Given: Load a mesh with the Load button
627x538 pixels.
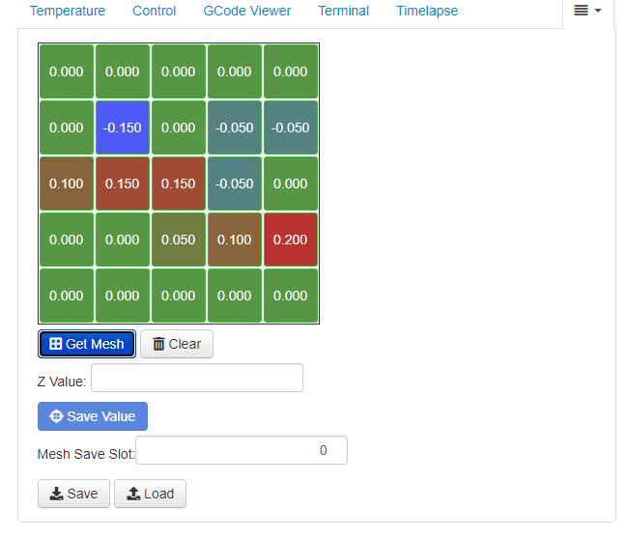Looking at the screenshot, I should click(x=150, y=494).
